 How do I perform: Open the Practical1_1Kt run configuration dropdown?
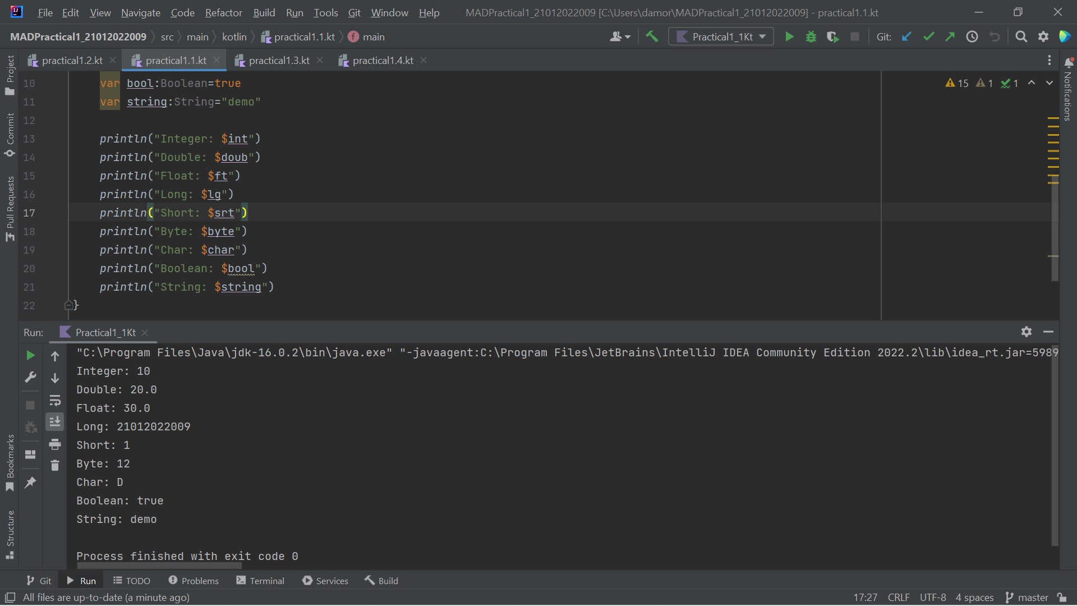pos(761,36)
